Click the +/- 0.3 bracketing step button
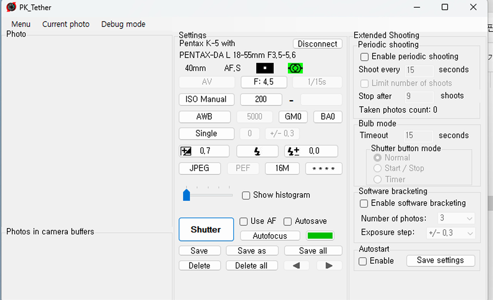The width and height of the screenshot is (493, 300). 282,134
